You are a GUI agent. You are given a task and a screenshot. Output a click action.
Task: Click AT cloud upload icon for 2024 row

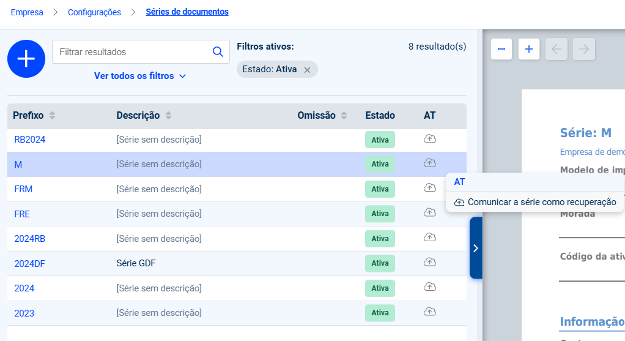[430, 287]
